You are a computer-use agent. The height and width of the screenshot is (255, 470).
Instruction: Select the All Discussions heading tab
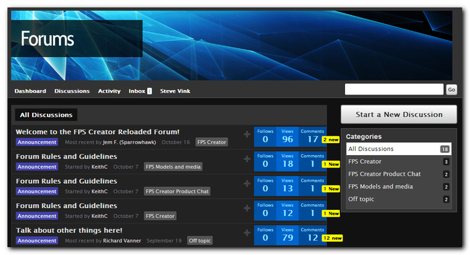pos(46,115)
